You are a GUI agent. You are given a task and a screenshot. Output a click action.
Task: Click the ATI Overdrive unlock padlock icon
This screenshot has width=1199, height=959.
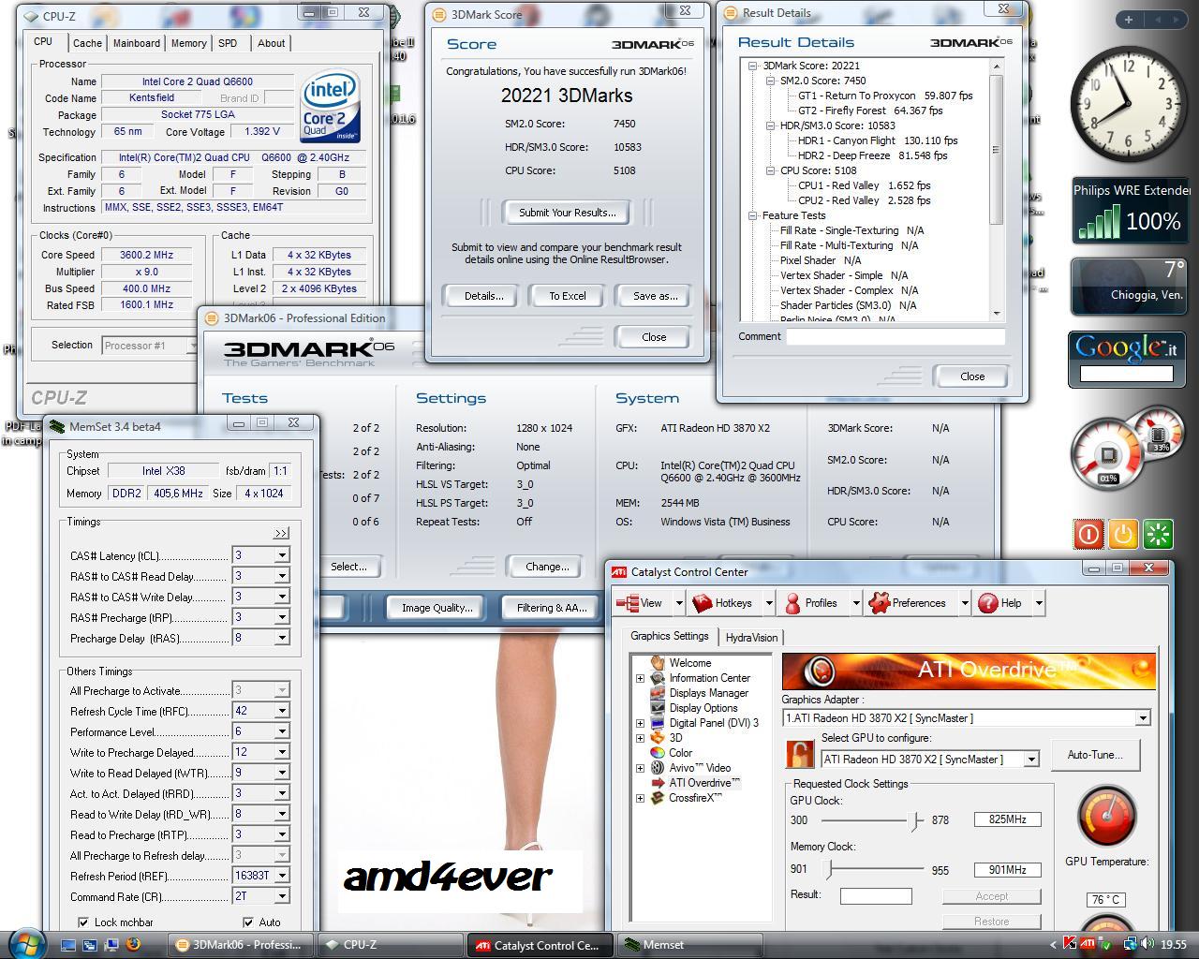click(x=800, y=754)
